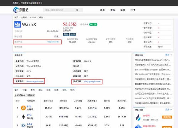This screenshot has width=178, height=128.
Task: Open the NFT navigation menu item
Action: pyautogui.click(x=133, y=10)
